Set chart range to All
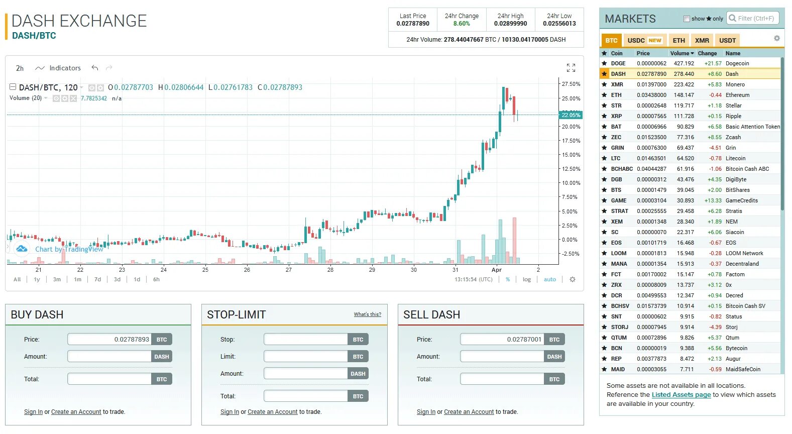 (17, 279)
